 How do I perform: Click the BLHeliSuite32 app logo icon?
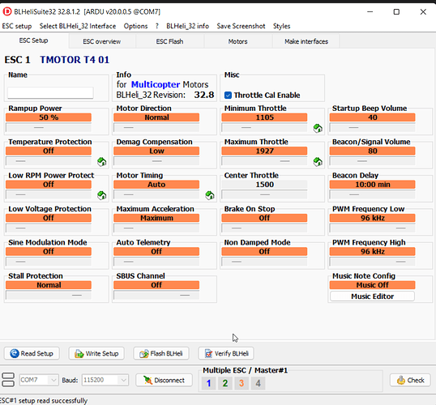(x=7, y=11)
